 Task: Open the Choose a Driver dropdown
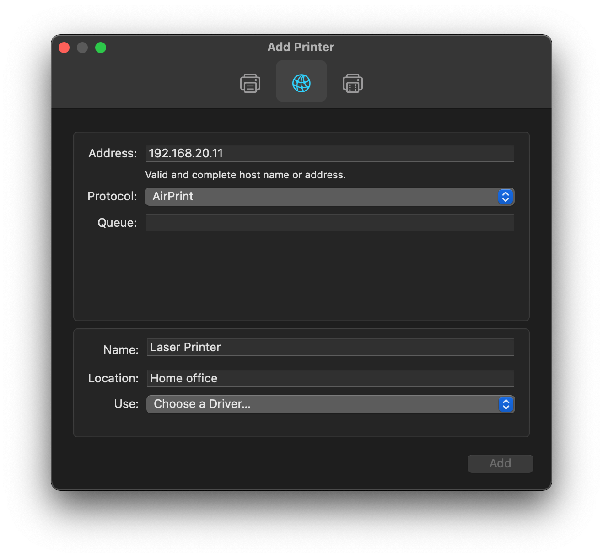(x=329, y=404)
